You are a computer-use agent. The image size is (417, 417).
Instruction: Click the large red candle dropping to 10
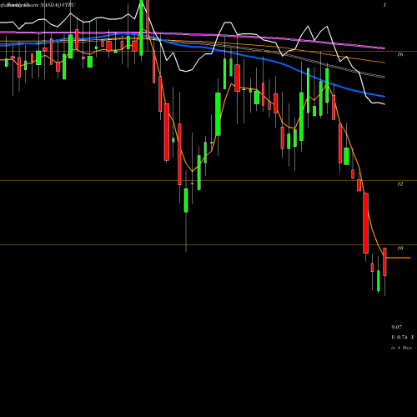366,224
